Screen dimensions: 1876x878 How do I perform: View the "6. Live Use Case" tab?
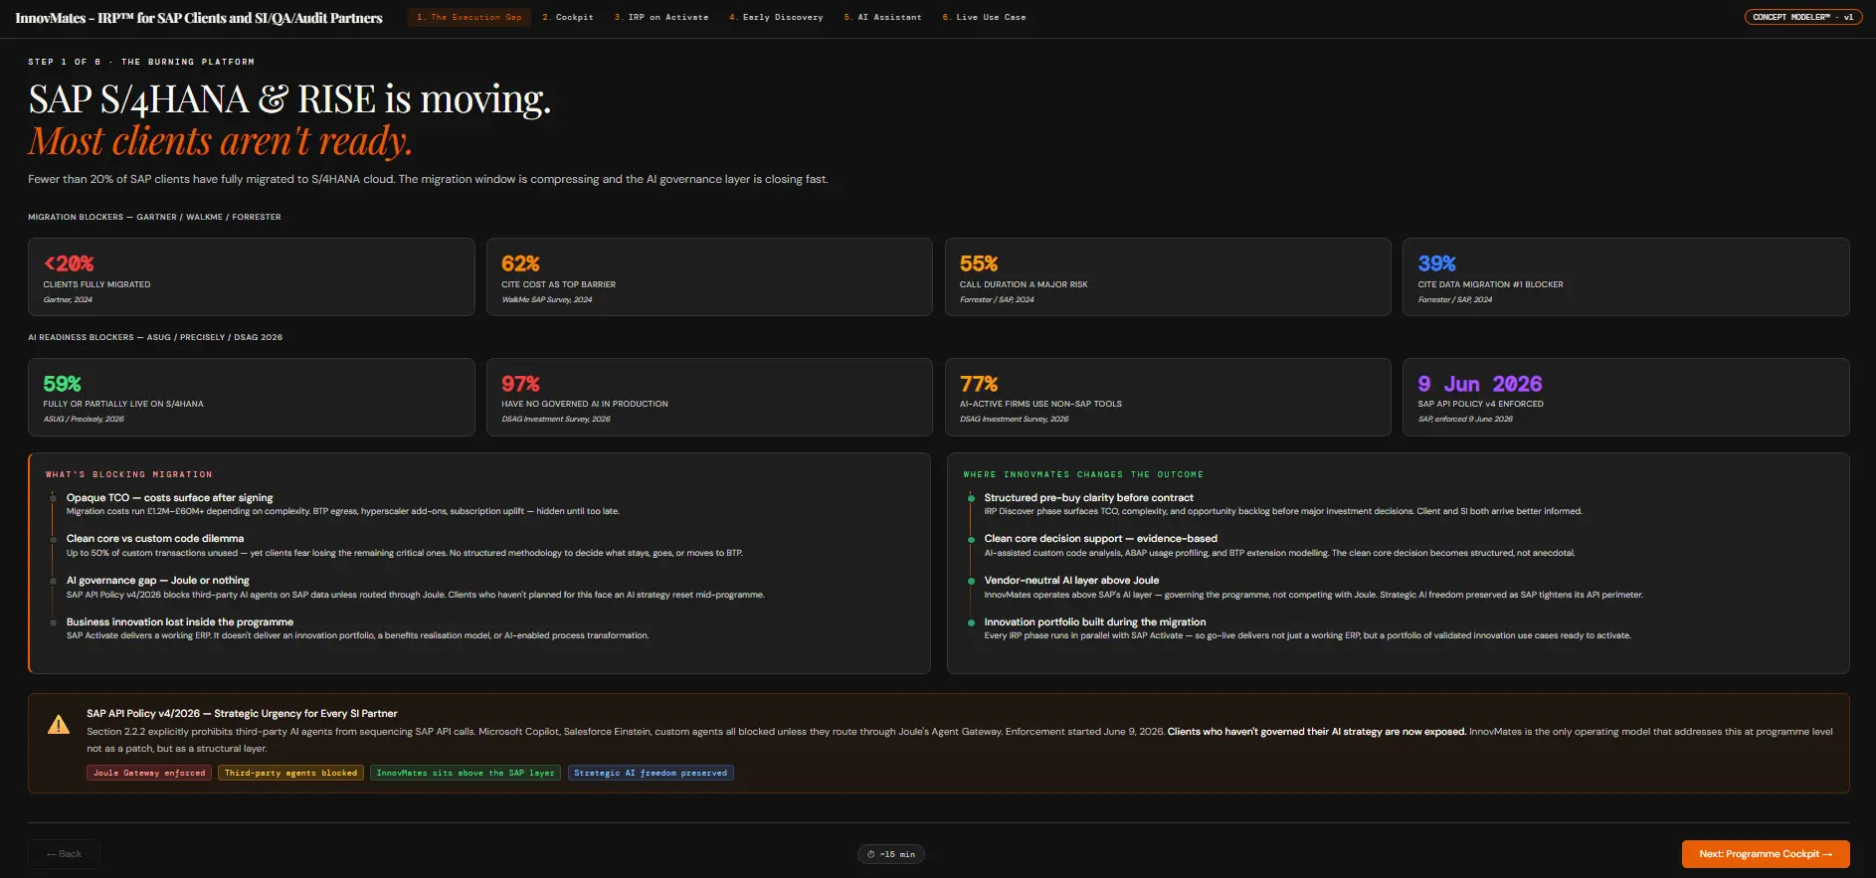(x=984, y=17)
